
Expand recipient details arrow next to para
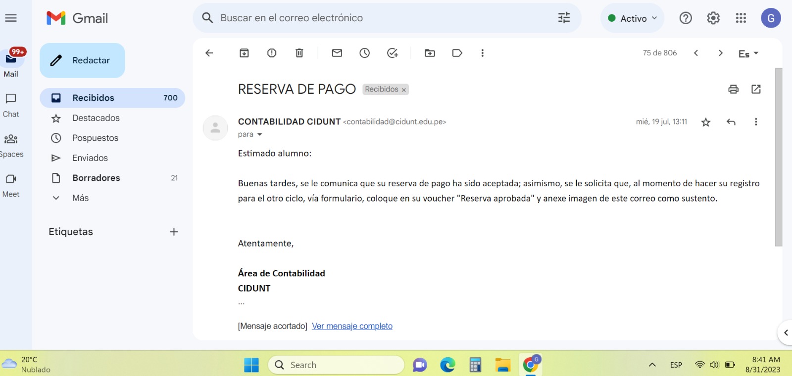pos(259,134)
